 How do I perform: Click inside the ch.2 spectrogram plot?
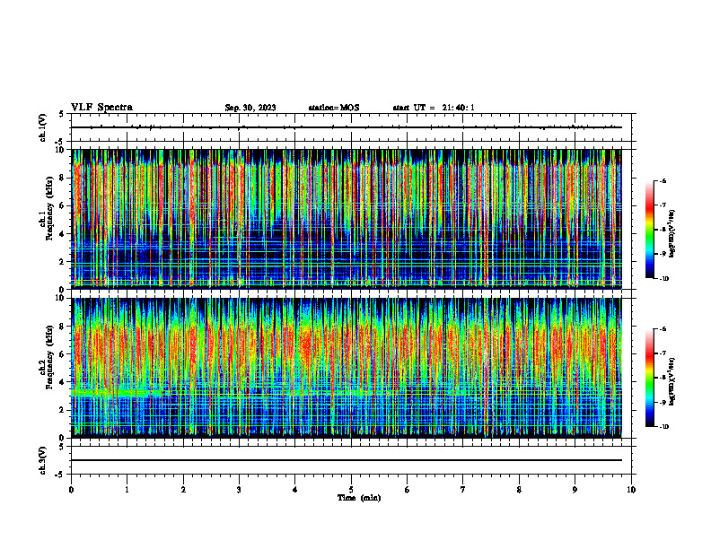347,368
